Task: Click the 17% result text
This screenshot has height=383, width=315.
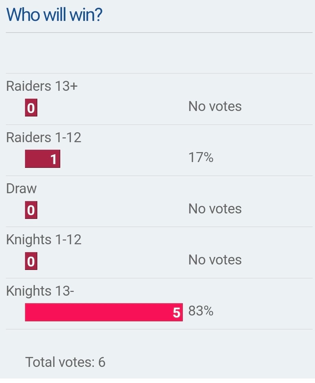Action: pos(201,157)
